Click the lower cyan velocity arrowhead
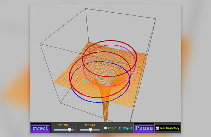Screen dimensions: 211x137 pos(84,81)
